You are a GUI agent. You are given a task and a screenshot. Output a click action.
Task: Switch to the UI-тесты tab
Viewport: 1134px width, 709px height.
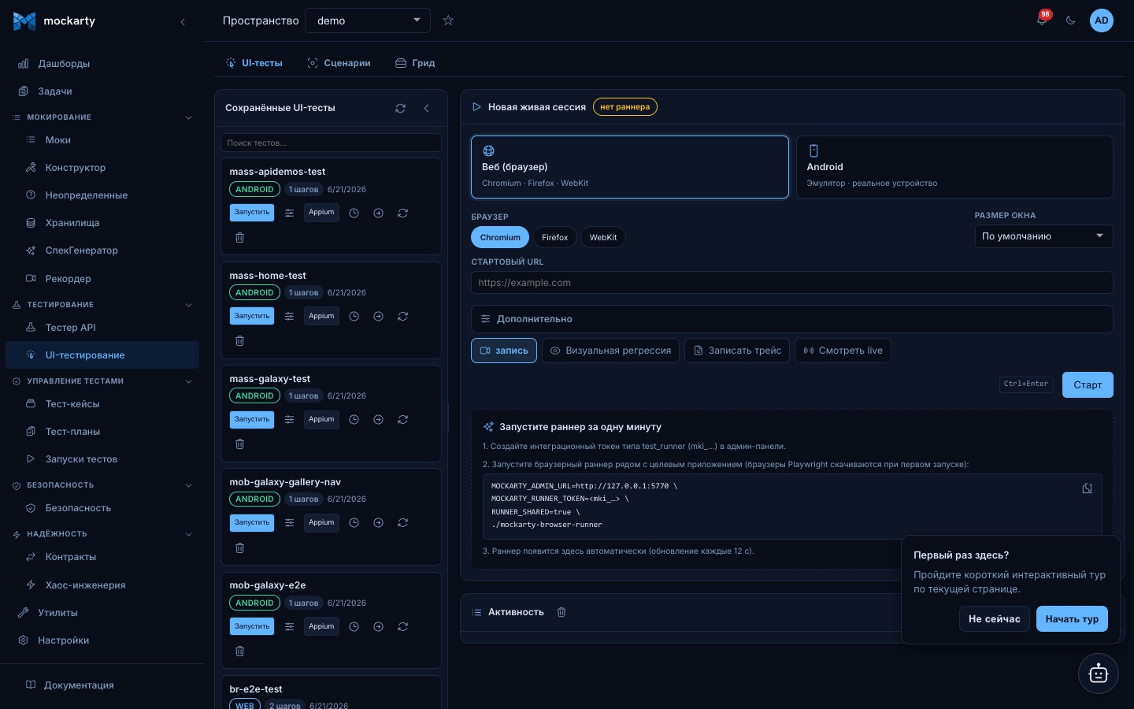point(254,63)
